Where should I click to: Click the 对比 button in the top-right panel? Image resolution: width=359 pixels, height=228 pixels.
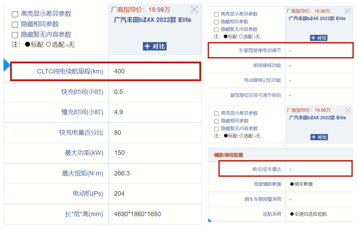click(x=319, y=38)
